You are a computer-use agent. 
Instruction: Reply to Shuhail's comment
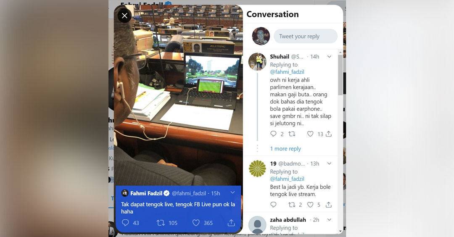pyautogui.click(x=273, y=134)
